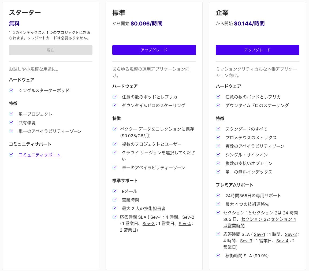309x271 pixels.
Task: Click checkmark beside コミュニティサポート link
Action: click(11, 155)
